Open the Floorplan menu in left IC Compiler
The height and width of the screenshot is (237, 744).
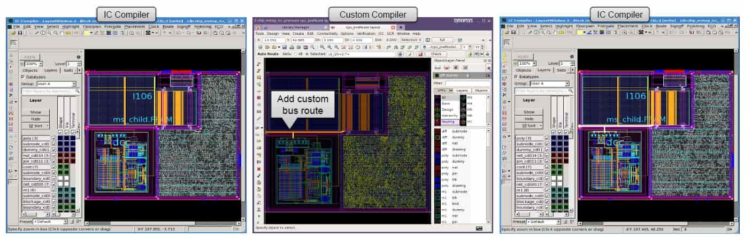91,26
